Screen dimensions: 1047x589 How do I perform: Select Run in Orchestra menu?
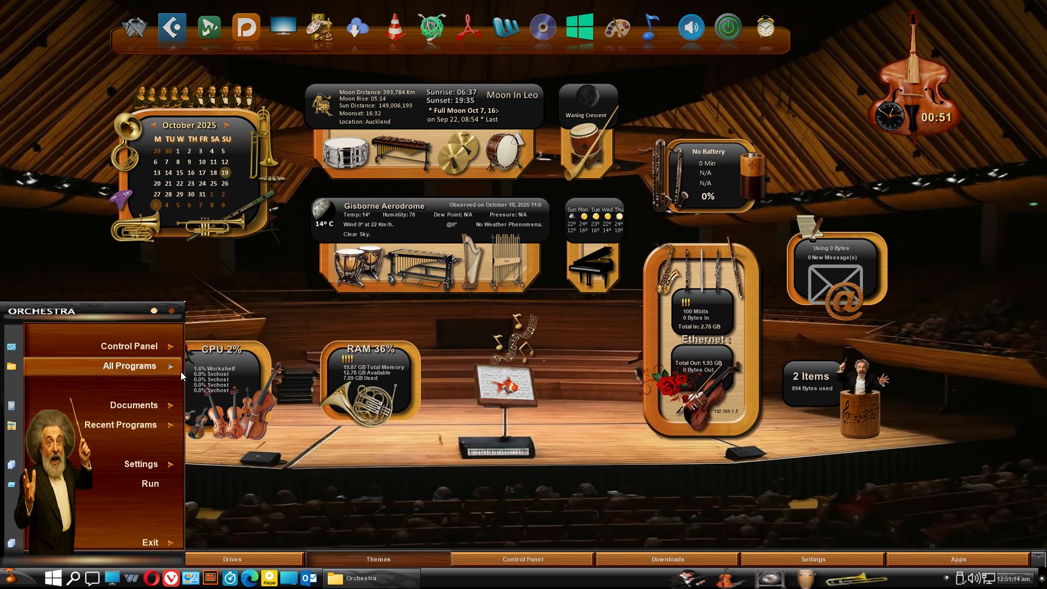click(x=150, y=484)
